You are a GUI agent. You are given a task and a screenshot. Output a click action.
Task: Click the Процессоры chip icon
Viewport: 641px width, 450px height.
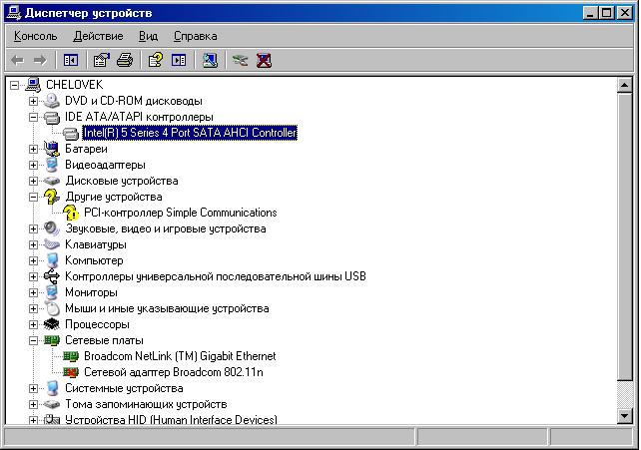(52, 324)
